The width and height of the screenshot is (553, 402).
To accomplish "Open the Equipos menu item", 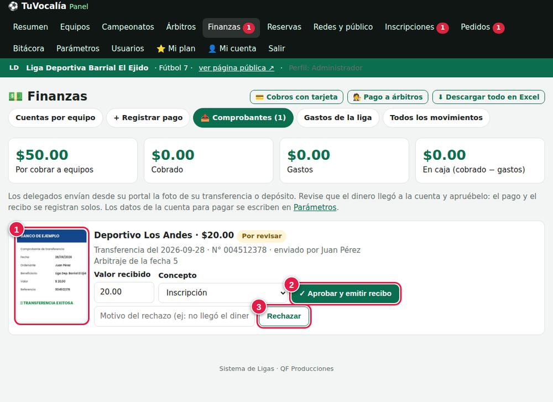I will [x=75, y=27].
